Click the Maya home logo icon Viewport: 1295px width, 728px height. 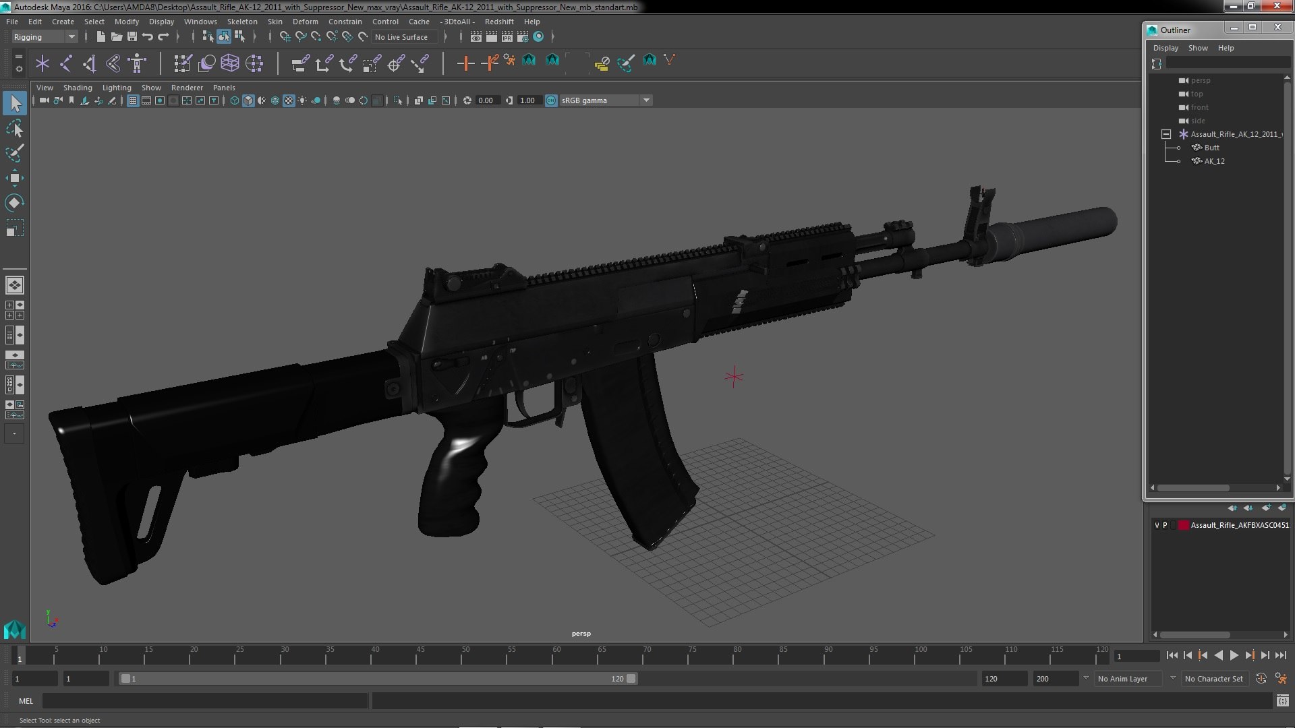pos(15,630)
